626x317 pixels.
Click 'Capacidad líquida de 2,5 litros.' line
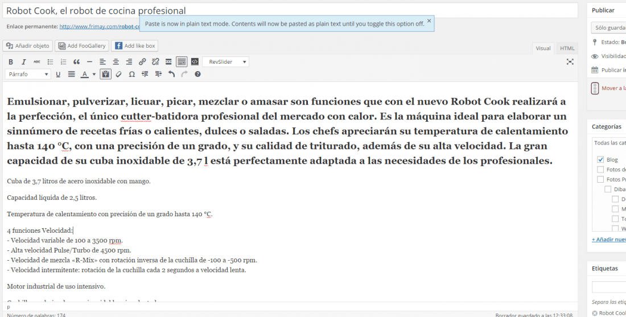point(52,197)
